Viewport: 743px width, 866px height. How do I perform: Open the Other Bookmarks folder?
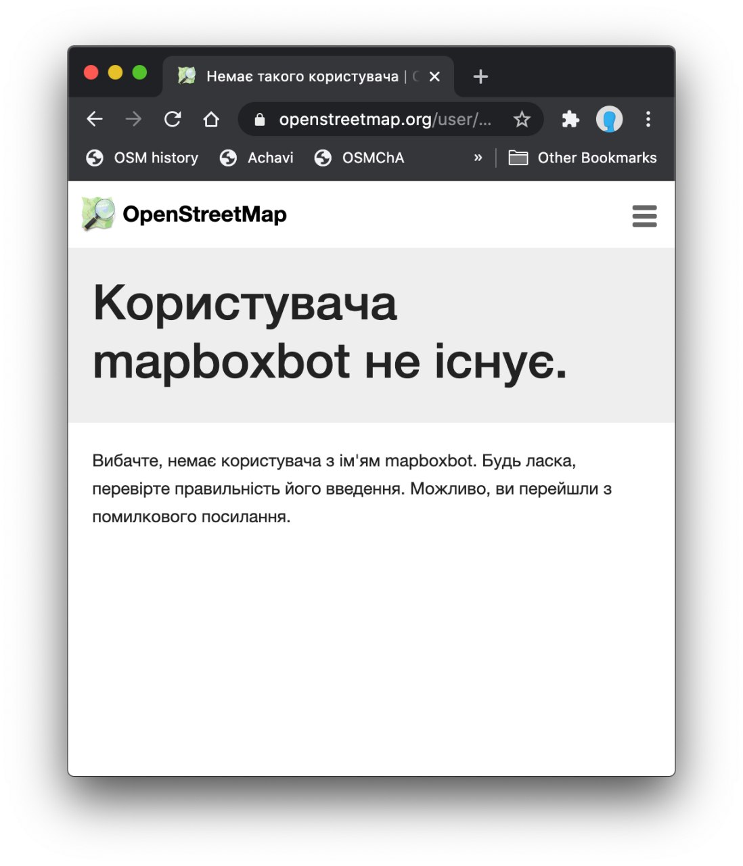583,158
